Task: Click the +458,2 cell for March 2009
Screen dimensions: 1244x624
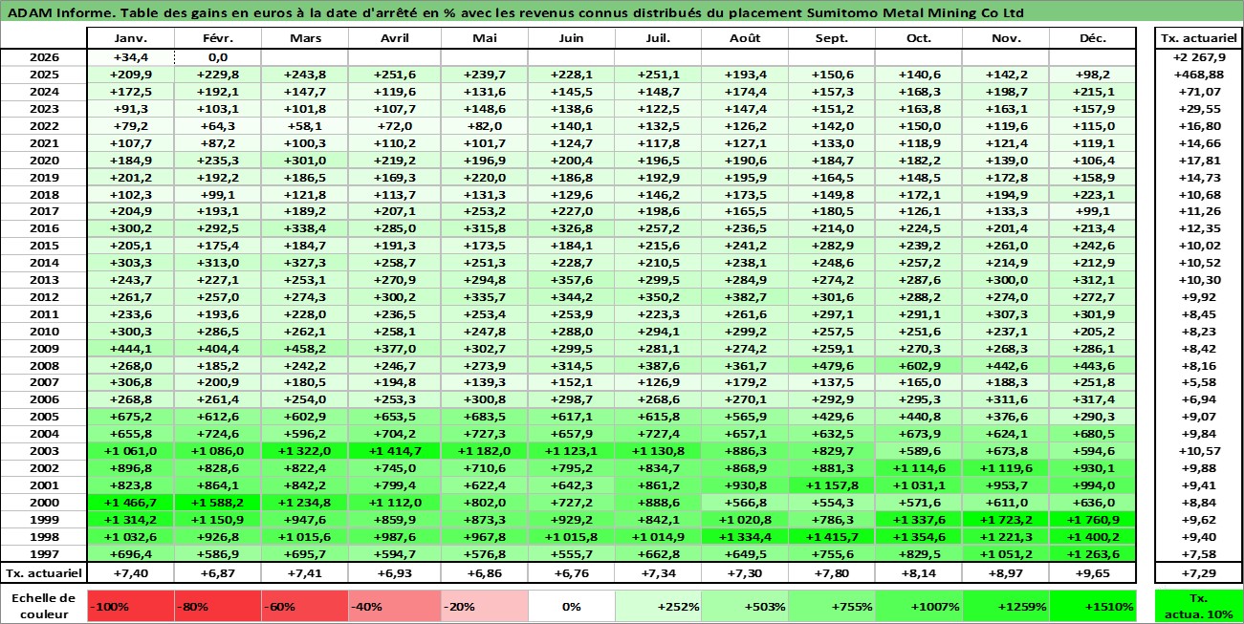Action: click(x=304, y=348)
